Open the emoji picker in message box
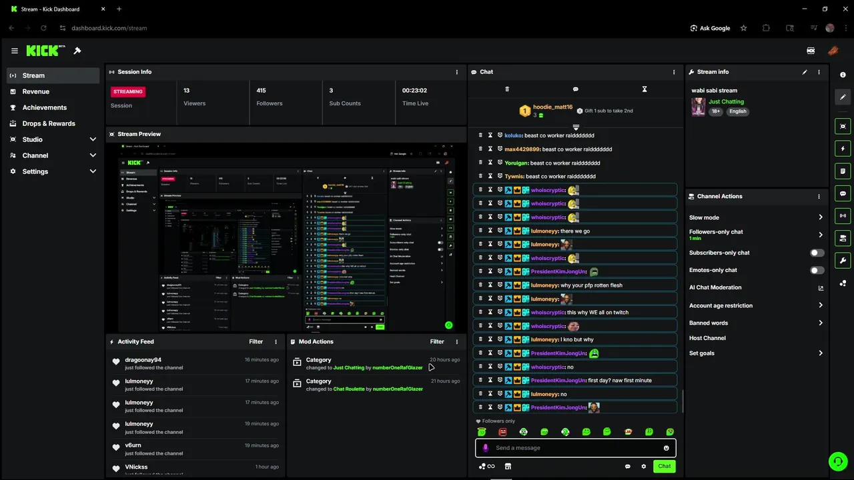Image resolution: width=854 pixels, height=480 pixels. coord(666,448)
